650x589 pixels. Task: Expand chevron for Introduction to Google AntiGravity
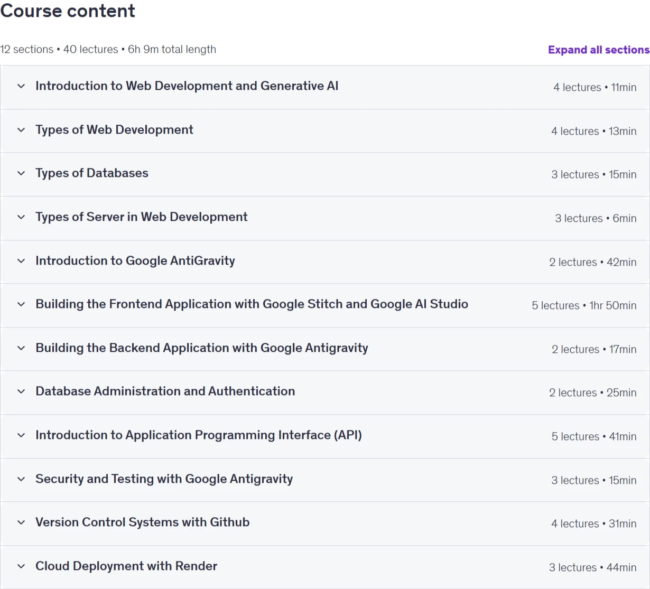[x=21, y=261]
